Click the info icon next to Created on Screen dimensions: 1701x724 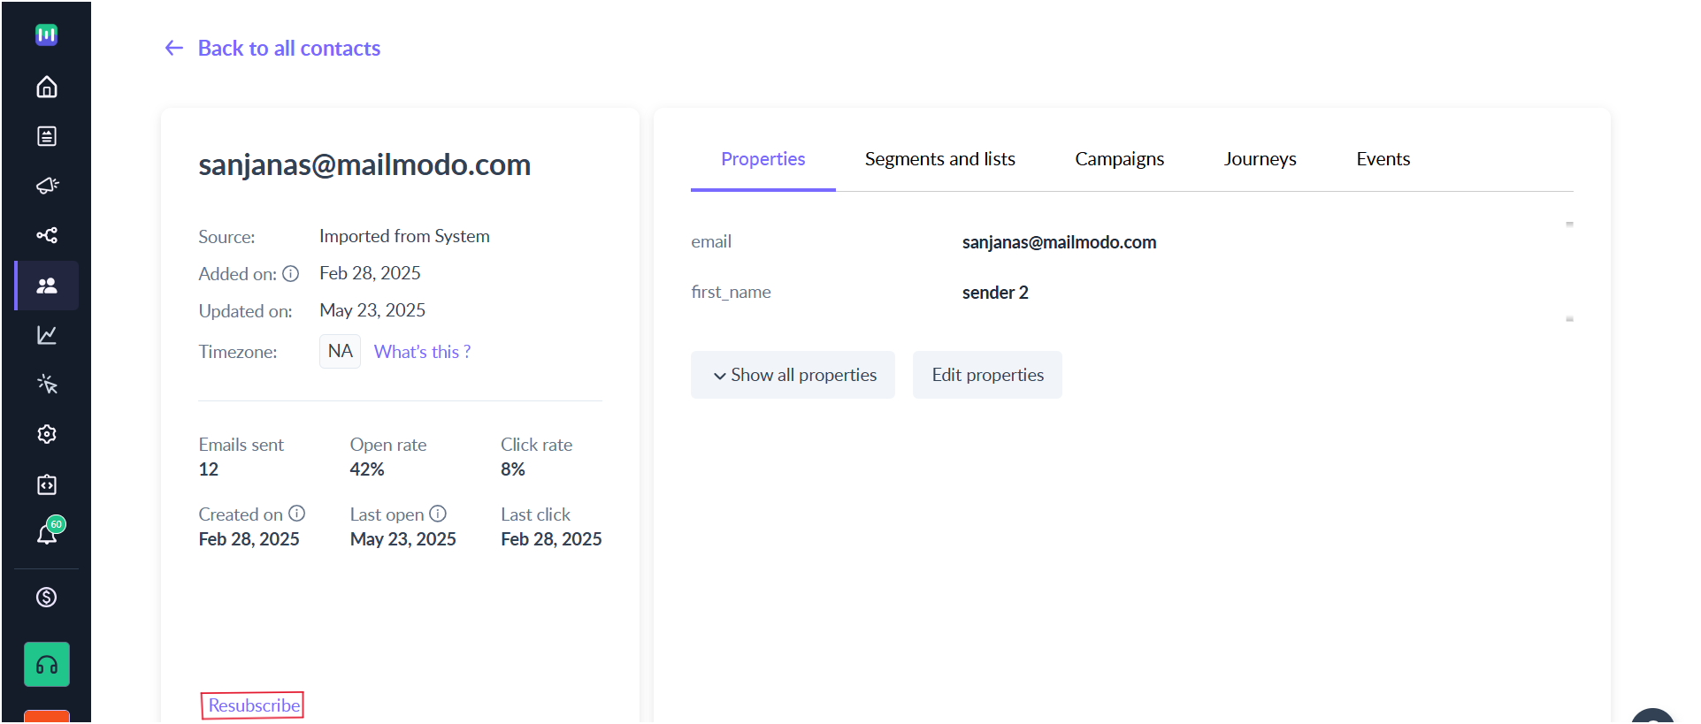[297, 514]
